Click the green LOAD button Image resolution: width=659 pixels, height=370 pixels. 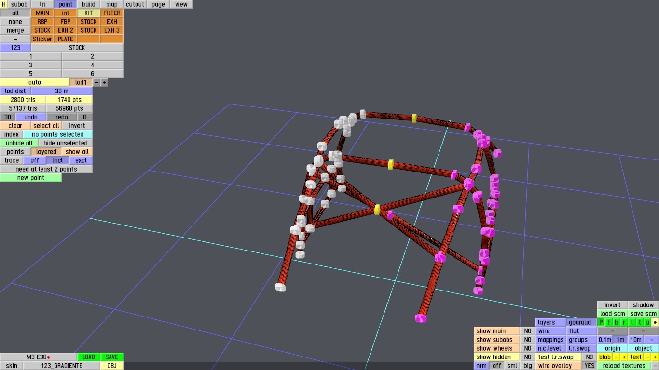coord(89,357)
